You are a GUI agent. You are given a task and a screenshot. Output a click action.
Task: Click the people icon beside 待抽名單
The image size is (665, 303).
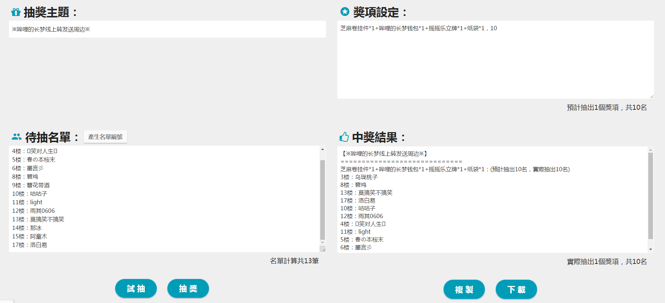(x=17, y=136)
